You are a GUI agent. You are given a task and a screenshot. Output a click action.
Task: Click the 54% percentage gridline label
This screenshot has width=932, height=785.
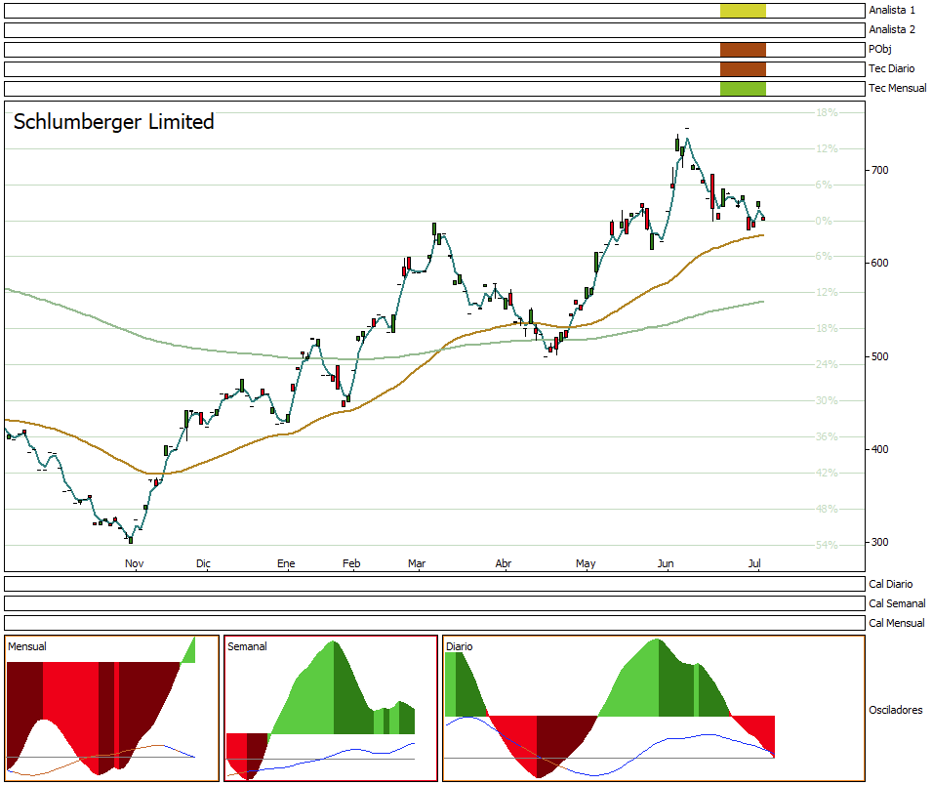[827, 546]
